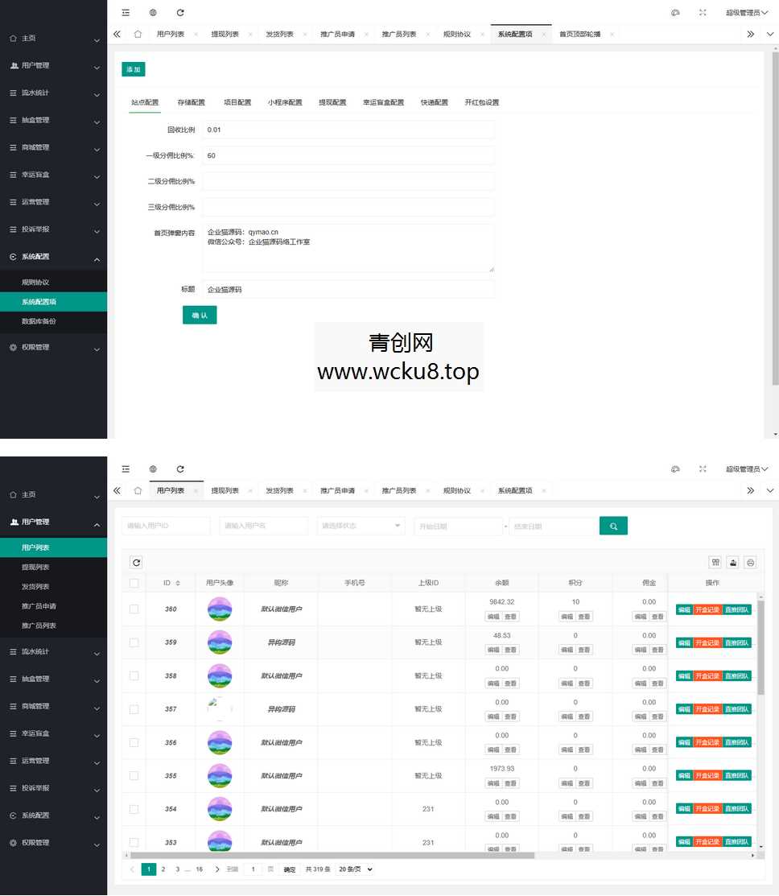779x896 pixels.
Task: Click the export icon above the user table
Action: click(733, 563)
